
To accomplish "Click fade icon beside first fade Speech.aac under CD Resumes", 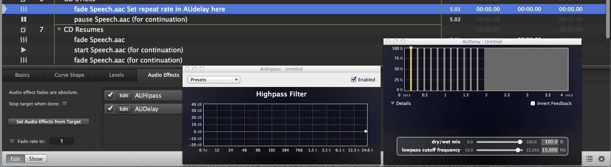I will click(23, 40).
